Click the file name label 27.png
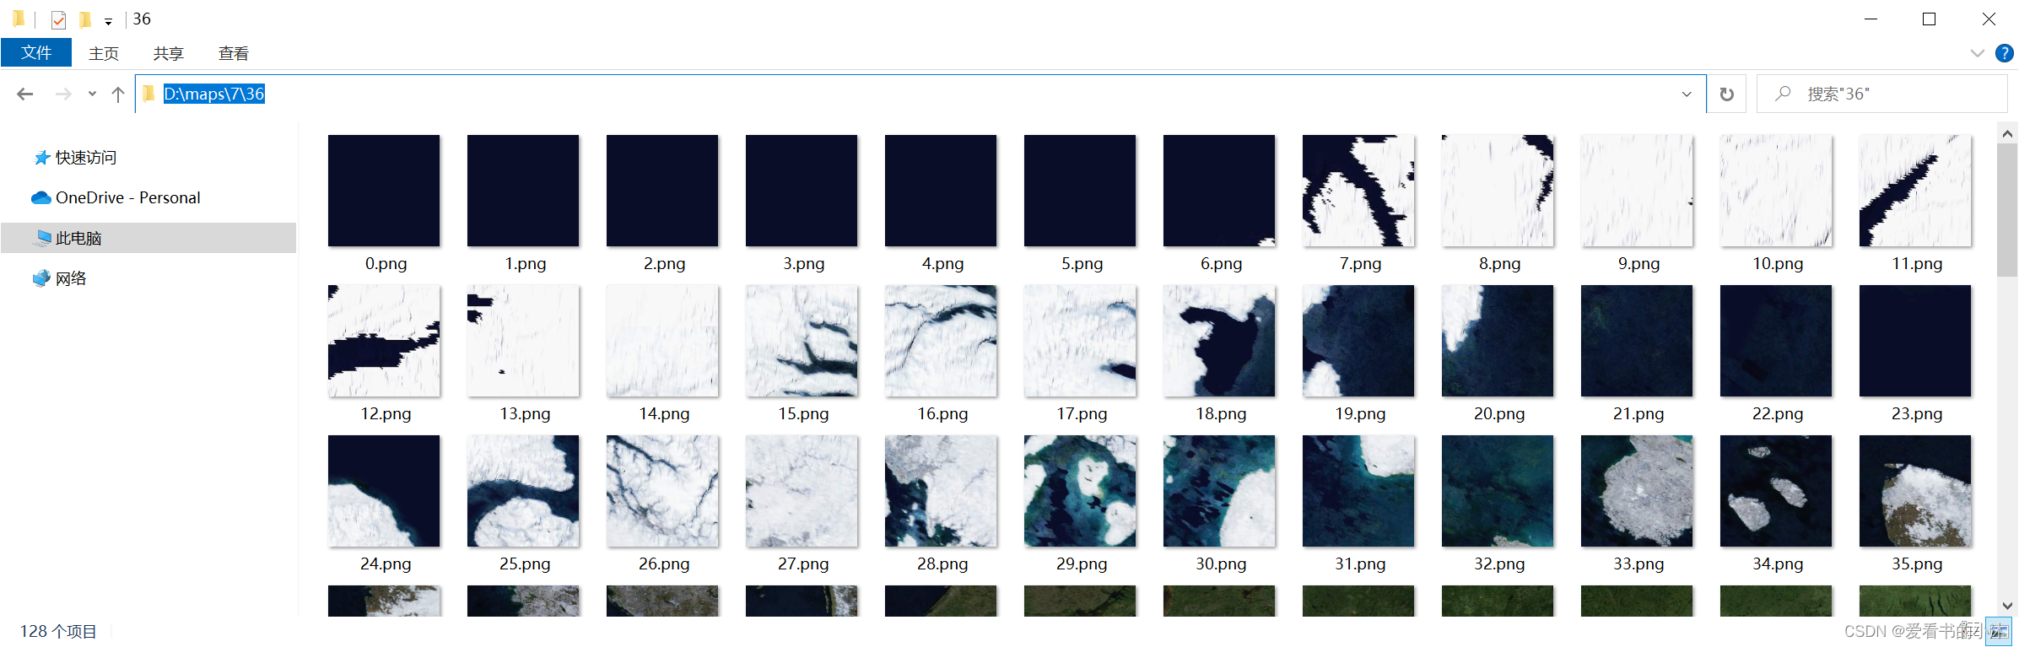The height and width of the screenshot is (647, 2019). [803, 563]
